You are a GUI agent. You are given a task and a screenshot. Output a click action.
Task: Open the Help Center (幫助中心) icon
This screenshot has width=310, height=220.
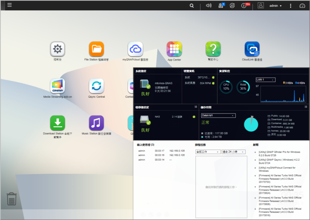213,49
